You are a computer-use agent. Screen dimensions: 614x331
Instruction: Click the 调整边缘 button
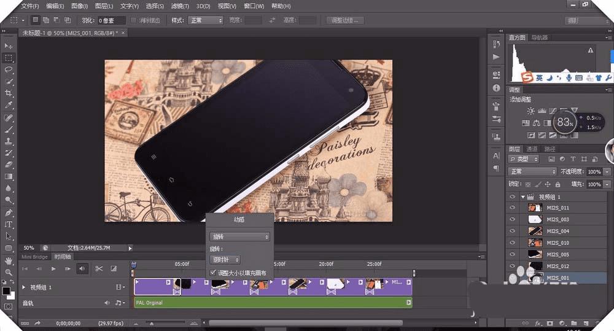pos(345,20)
